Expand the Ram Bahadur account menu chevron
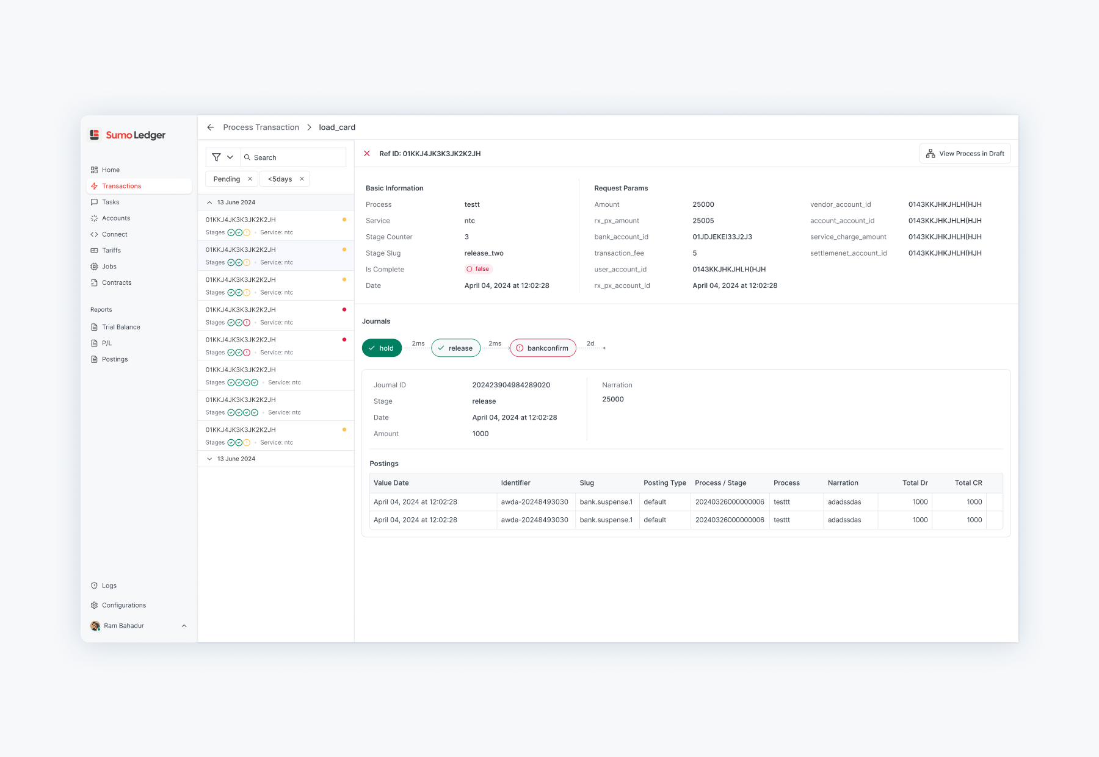Viewport: 1099px width, 757px height. coord(184,626)
